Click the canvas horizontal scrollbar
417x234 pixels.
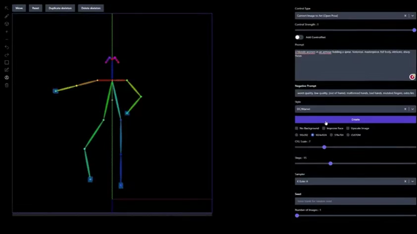point(112,214)
